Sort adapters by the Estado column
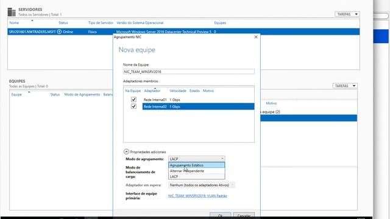 (x=194, y=91)
